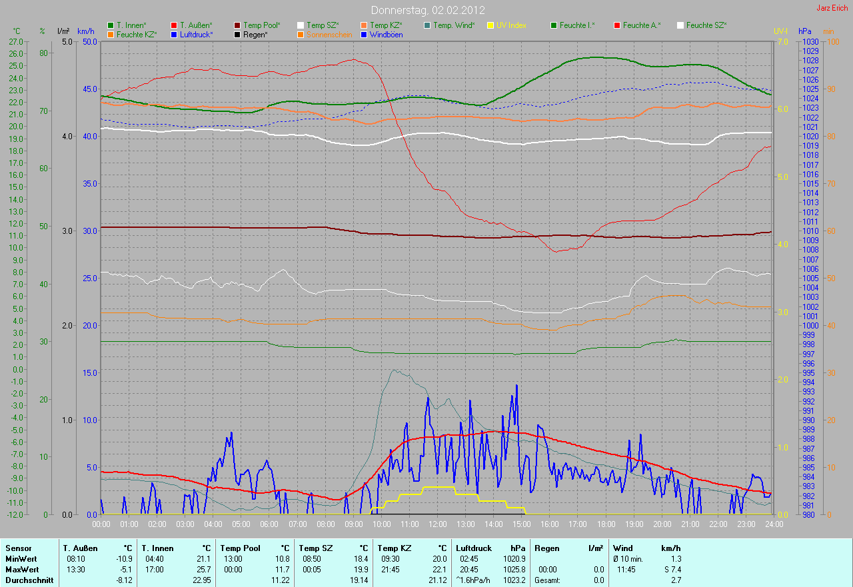Screen dimensions: 853x587
Task: Click wind maximum value 'S 7.4'
Action: click(x=672, y=570)
